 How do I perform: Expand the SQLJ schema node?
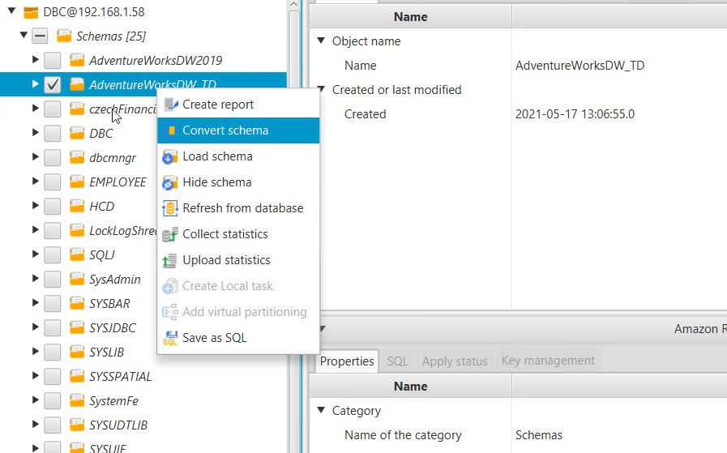tap(35, 254)
